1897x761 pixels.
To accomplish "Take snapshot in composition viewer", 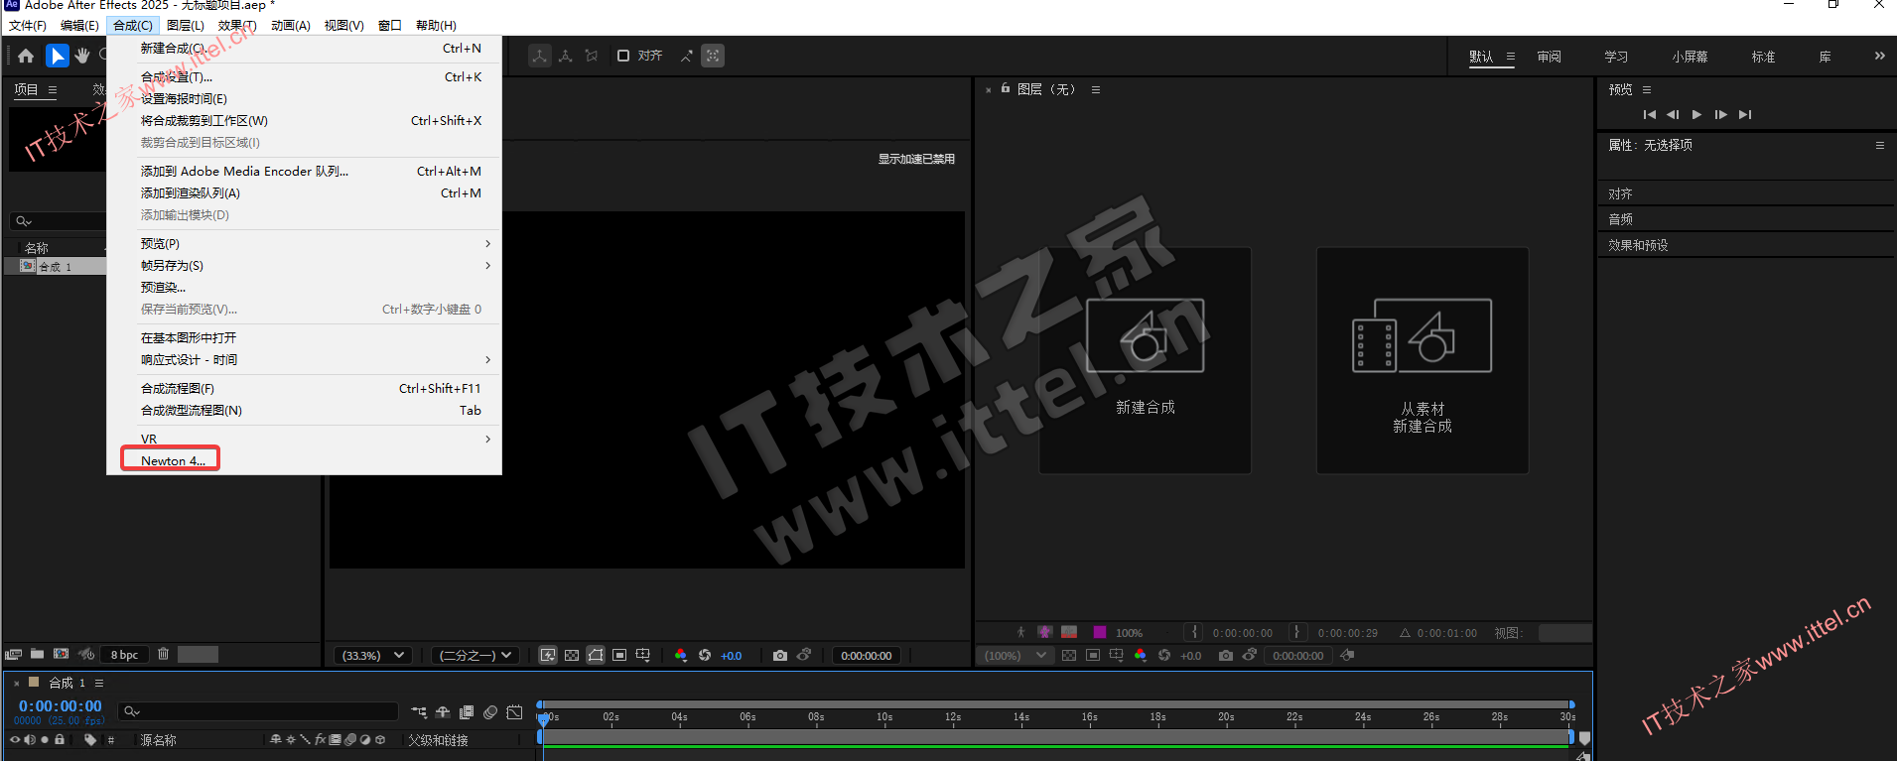I will pos(780,656).
